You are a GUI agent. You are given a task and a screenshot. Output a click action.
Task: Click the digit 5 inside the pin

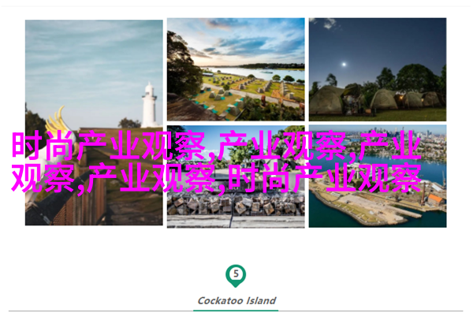[x=236, y=273]
